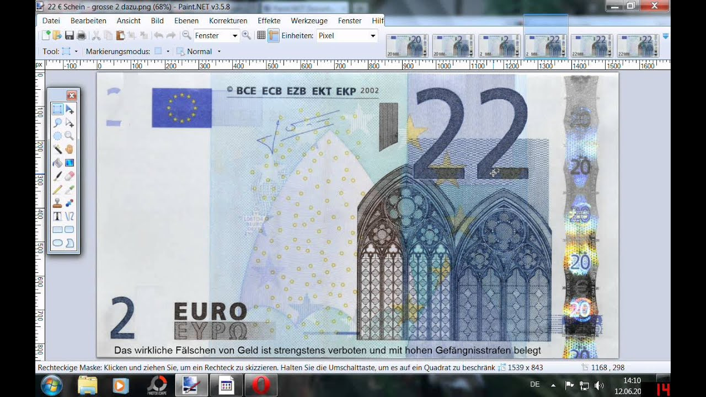Select the Move Selection tool
This screenshot has height=397, width=706.
pos(69,122)
